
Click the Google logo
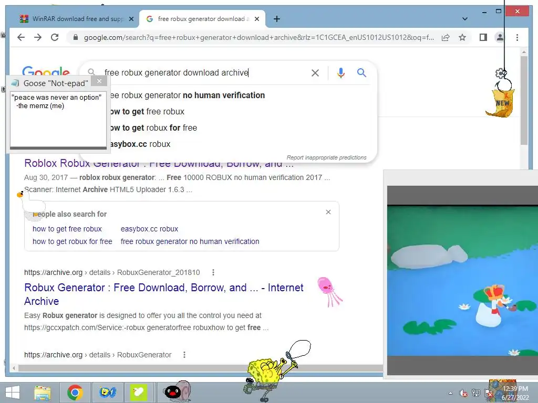tap(46, 71)
